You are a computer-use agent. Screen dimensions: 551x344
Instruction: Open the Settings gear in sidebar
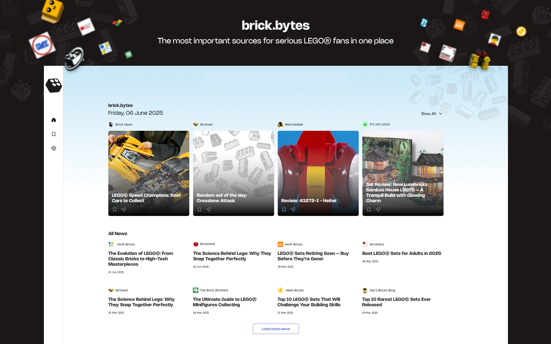pos(54,148)
